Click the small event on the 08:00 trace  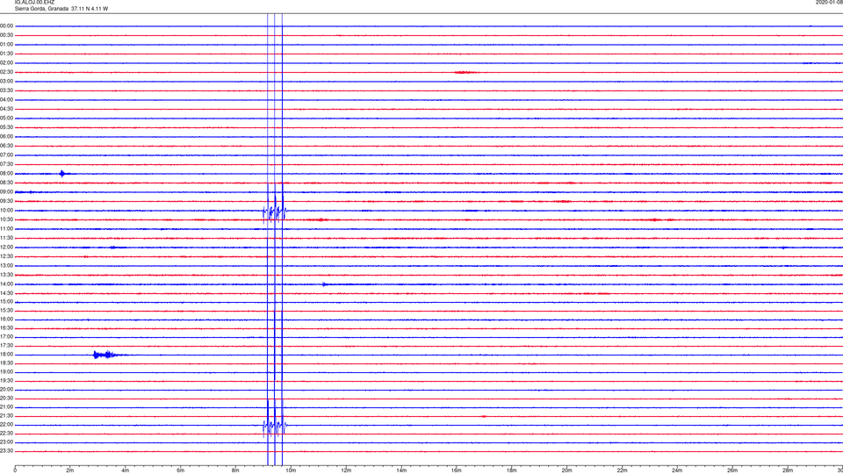point(62,174)
